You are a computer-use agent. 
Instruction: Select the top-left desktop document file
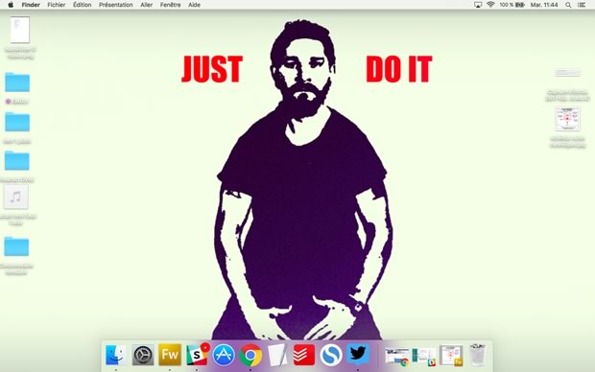point(20,30)
